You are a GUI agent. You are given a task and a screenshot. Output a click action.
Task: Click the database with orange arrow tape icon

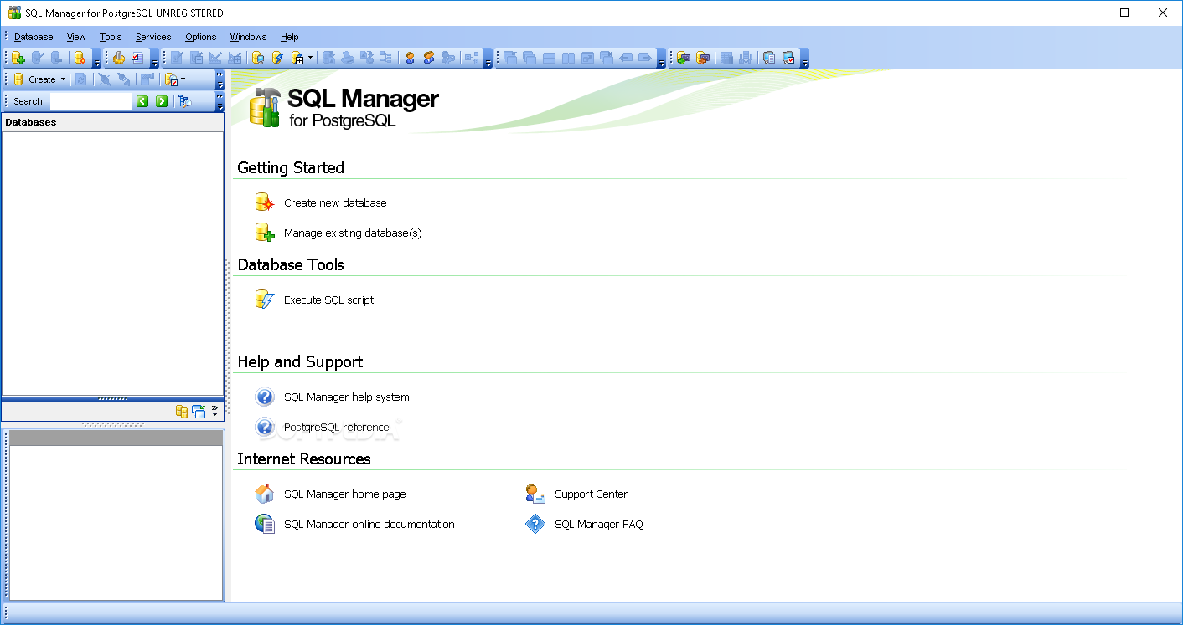(702, 58)
